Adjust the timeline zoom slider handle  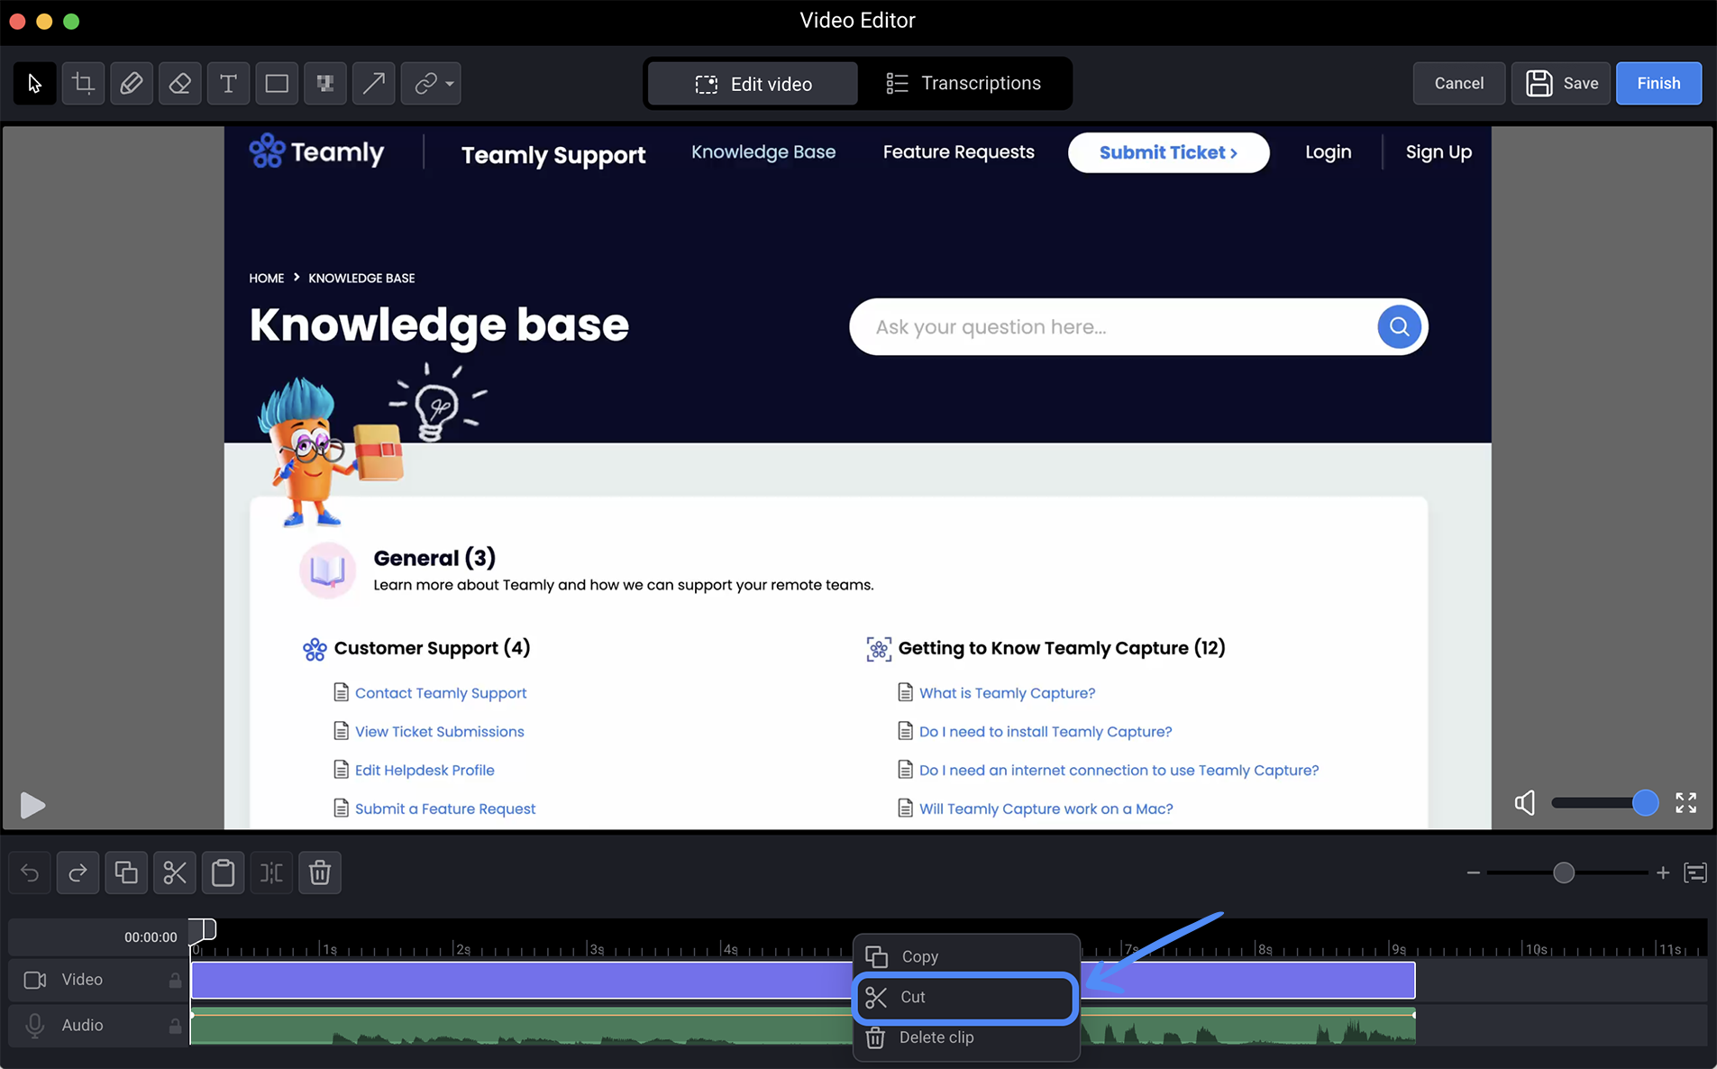(x=1564, y=873)
